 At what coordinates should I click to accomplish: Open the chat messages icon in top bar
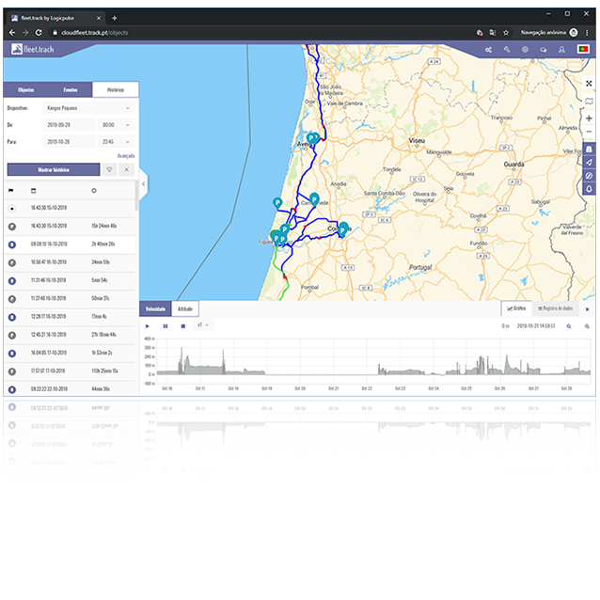pos(543,50)
